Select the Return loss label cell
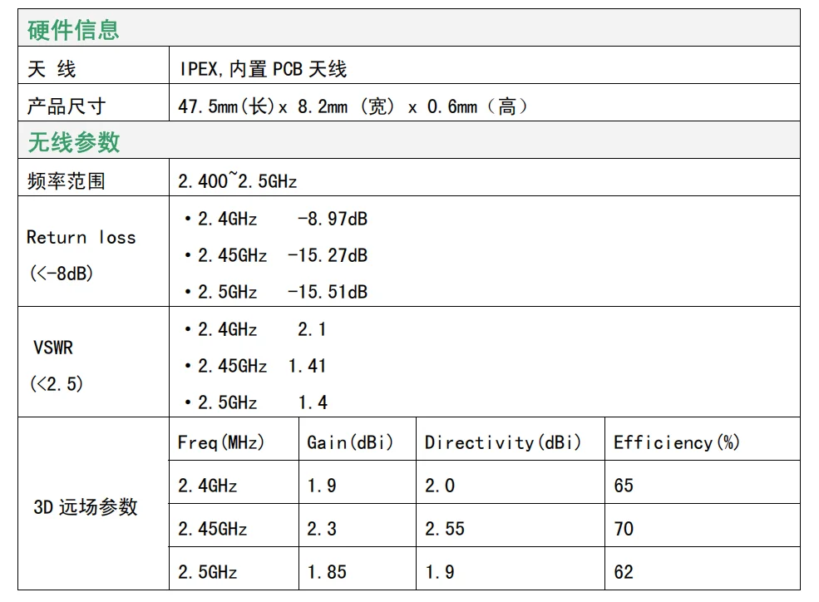Viewport: 819px width, 602px height. point(93,251)
